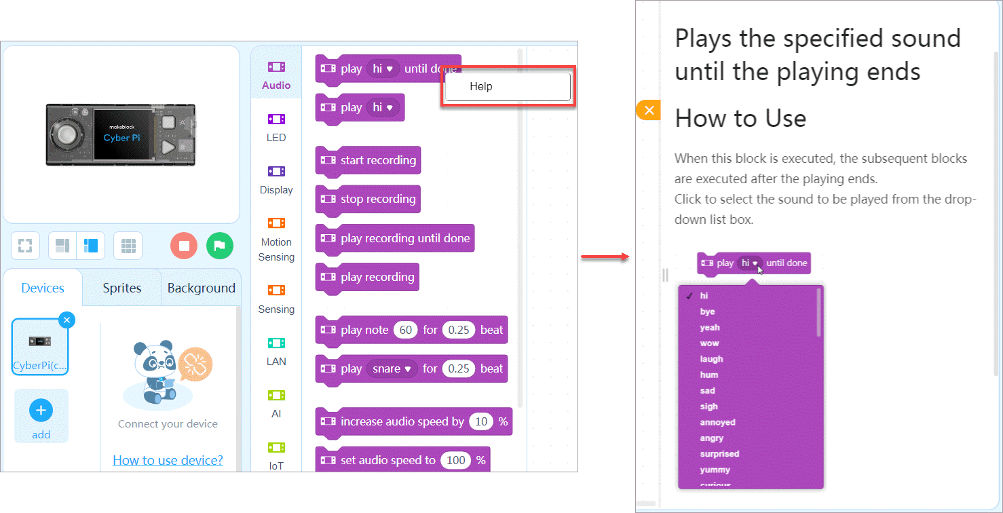Open the Background tab
The height and width of the screenshot is (513, 1003).
click(201, 288)
